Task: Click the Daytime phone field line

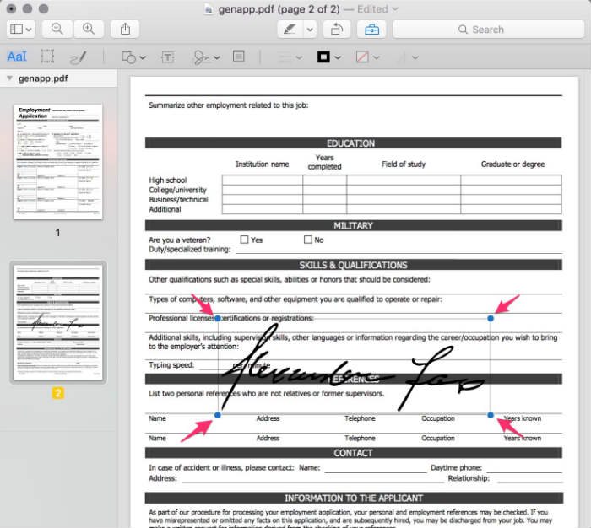Action: click(524, 468)
